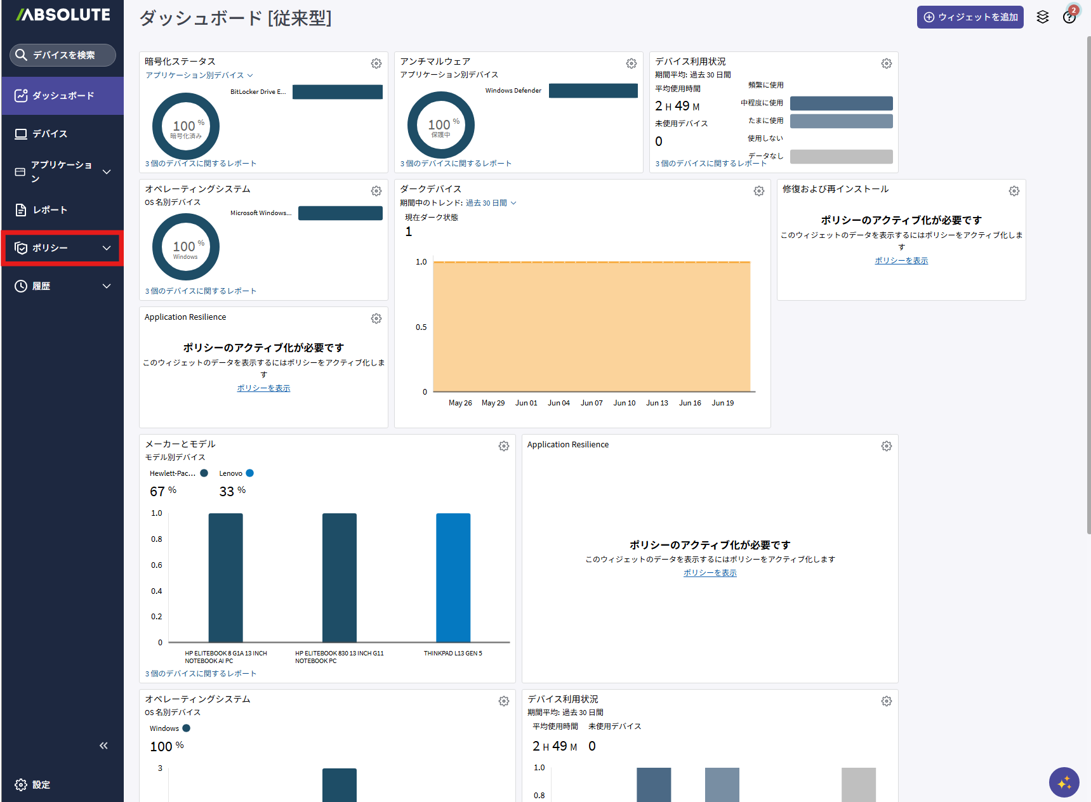Open レポート in sidebar
The width and height of the screenshot is (1091, 802).
(x=62, y=210)
